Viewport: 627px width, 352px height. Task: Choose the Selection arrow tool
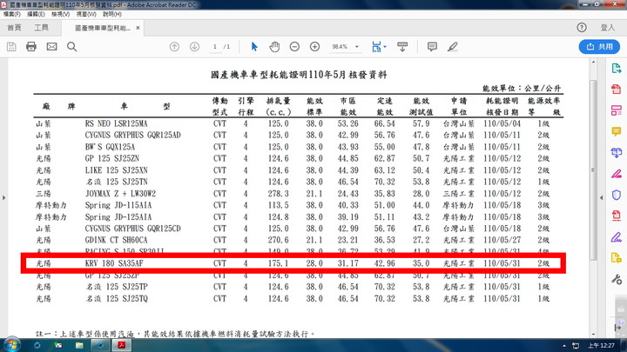[x=254, y=47]
